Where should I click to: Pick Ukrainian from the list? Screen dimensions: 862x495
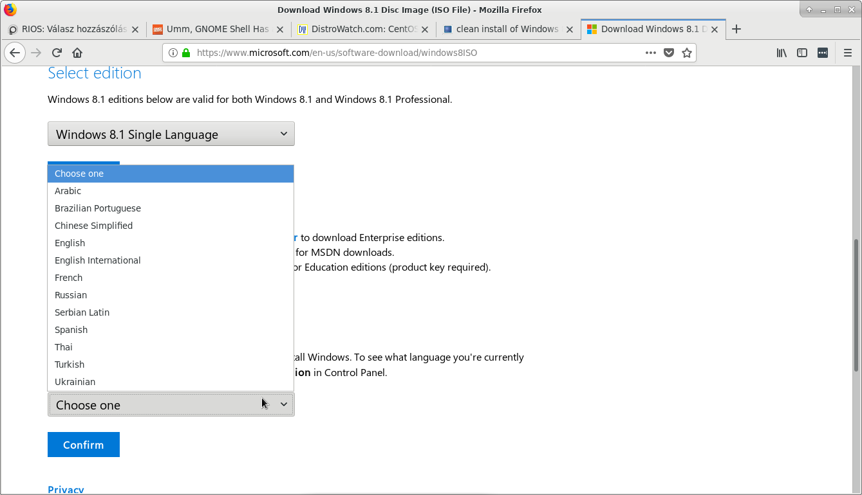171,382
